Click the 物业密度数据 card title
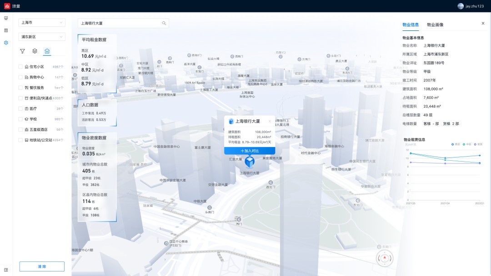This screenshot has width=491, height=276. pyautogui.click(x=94, y=138)
